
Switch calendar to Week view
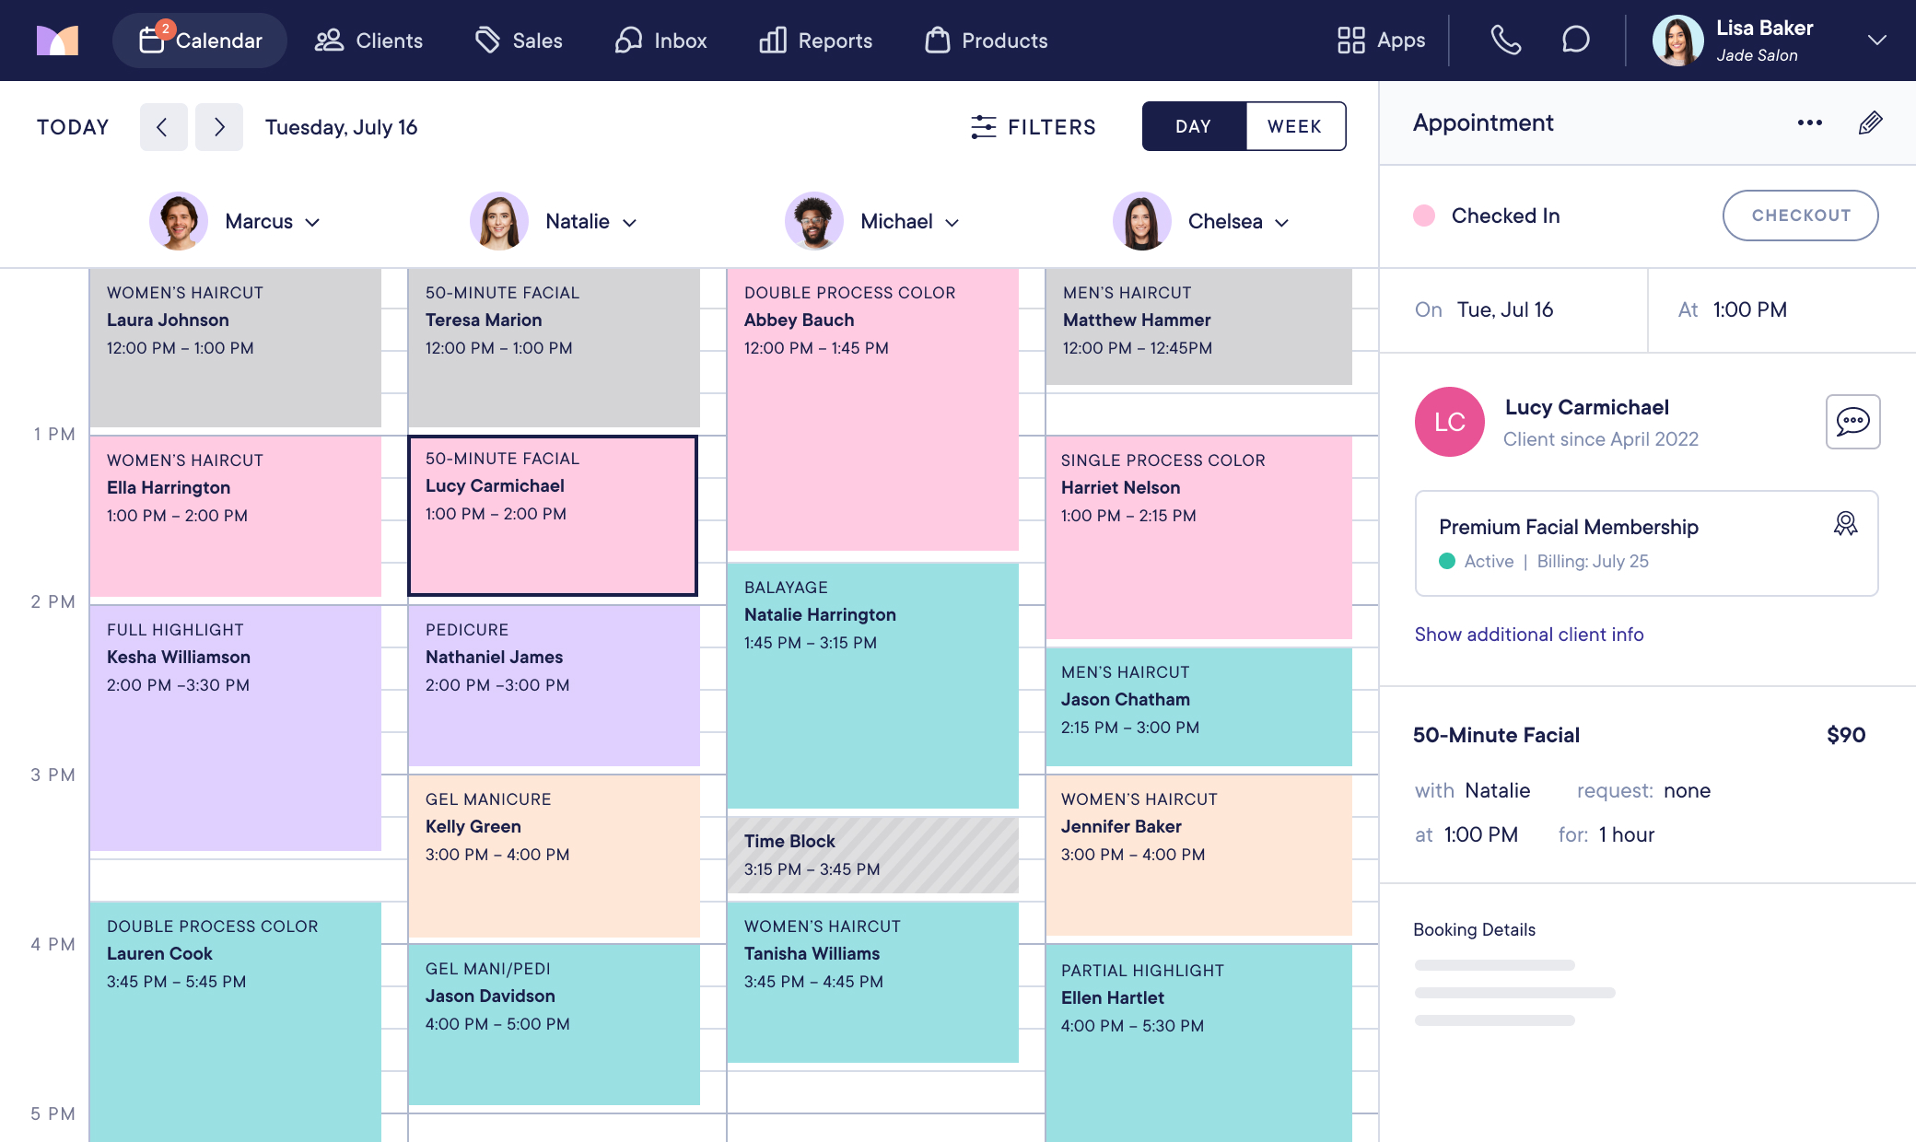(x=1294, y=126)
